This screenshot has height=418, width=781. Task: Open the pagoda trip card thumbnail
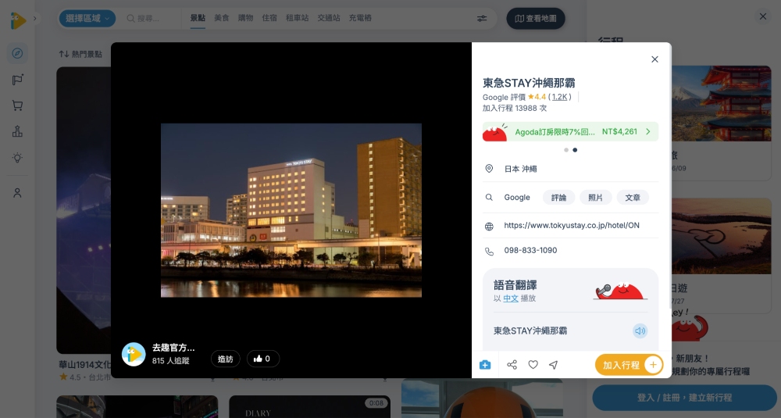tap(721, 103)
